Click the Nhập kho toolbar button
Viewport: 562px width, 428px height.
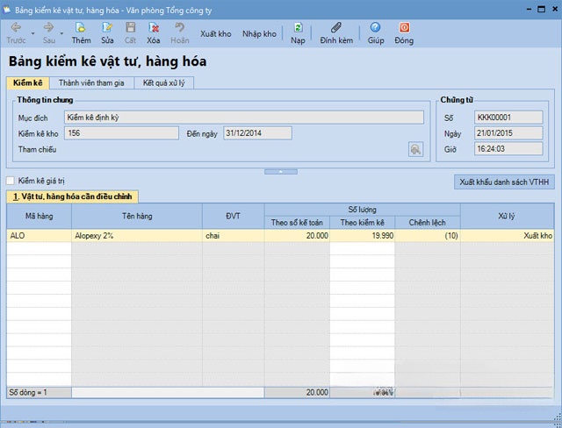coord(259,33)
